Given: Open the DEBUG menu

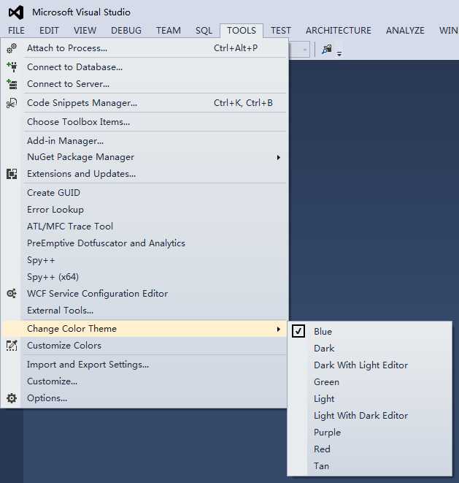Looking at the screenshot, I should [x=126, y=31].
